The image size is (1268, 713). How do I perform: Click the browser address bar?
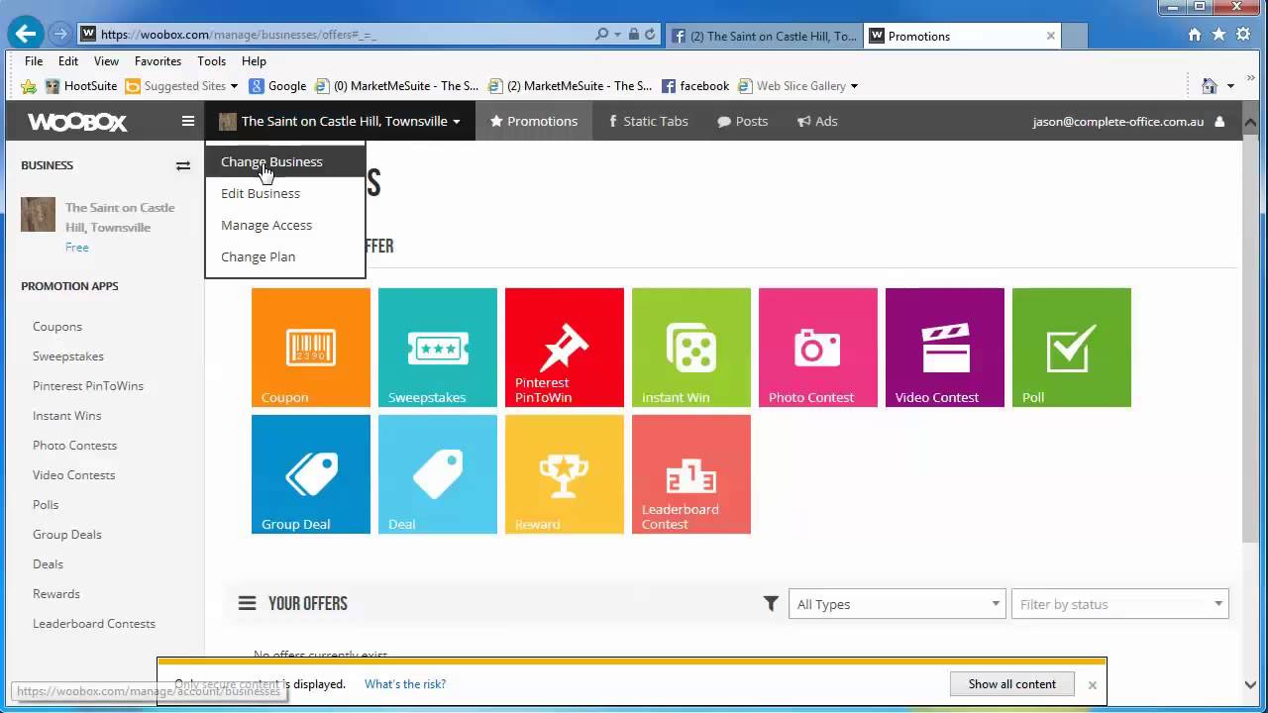(337, 35)
